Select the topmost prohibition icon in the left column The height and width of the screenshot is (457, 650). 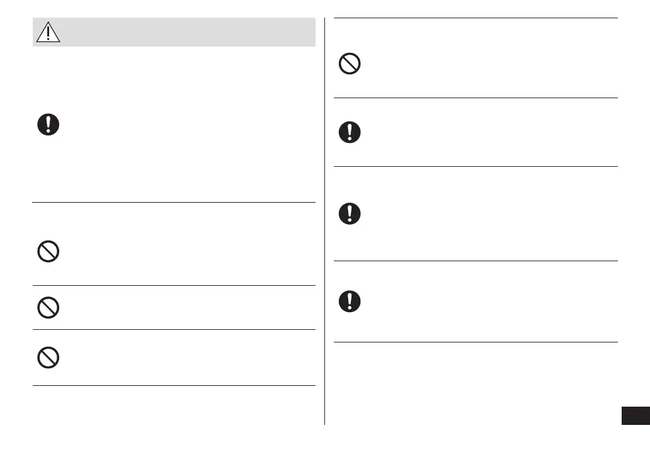click(48, 252)
